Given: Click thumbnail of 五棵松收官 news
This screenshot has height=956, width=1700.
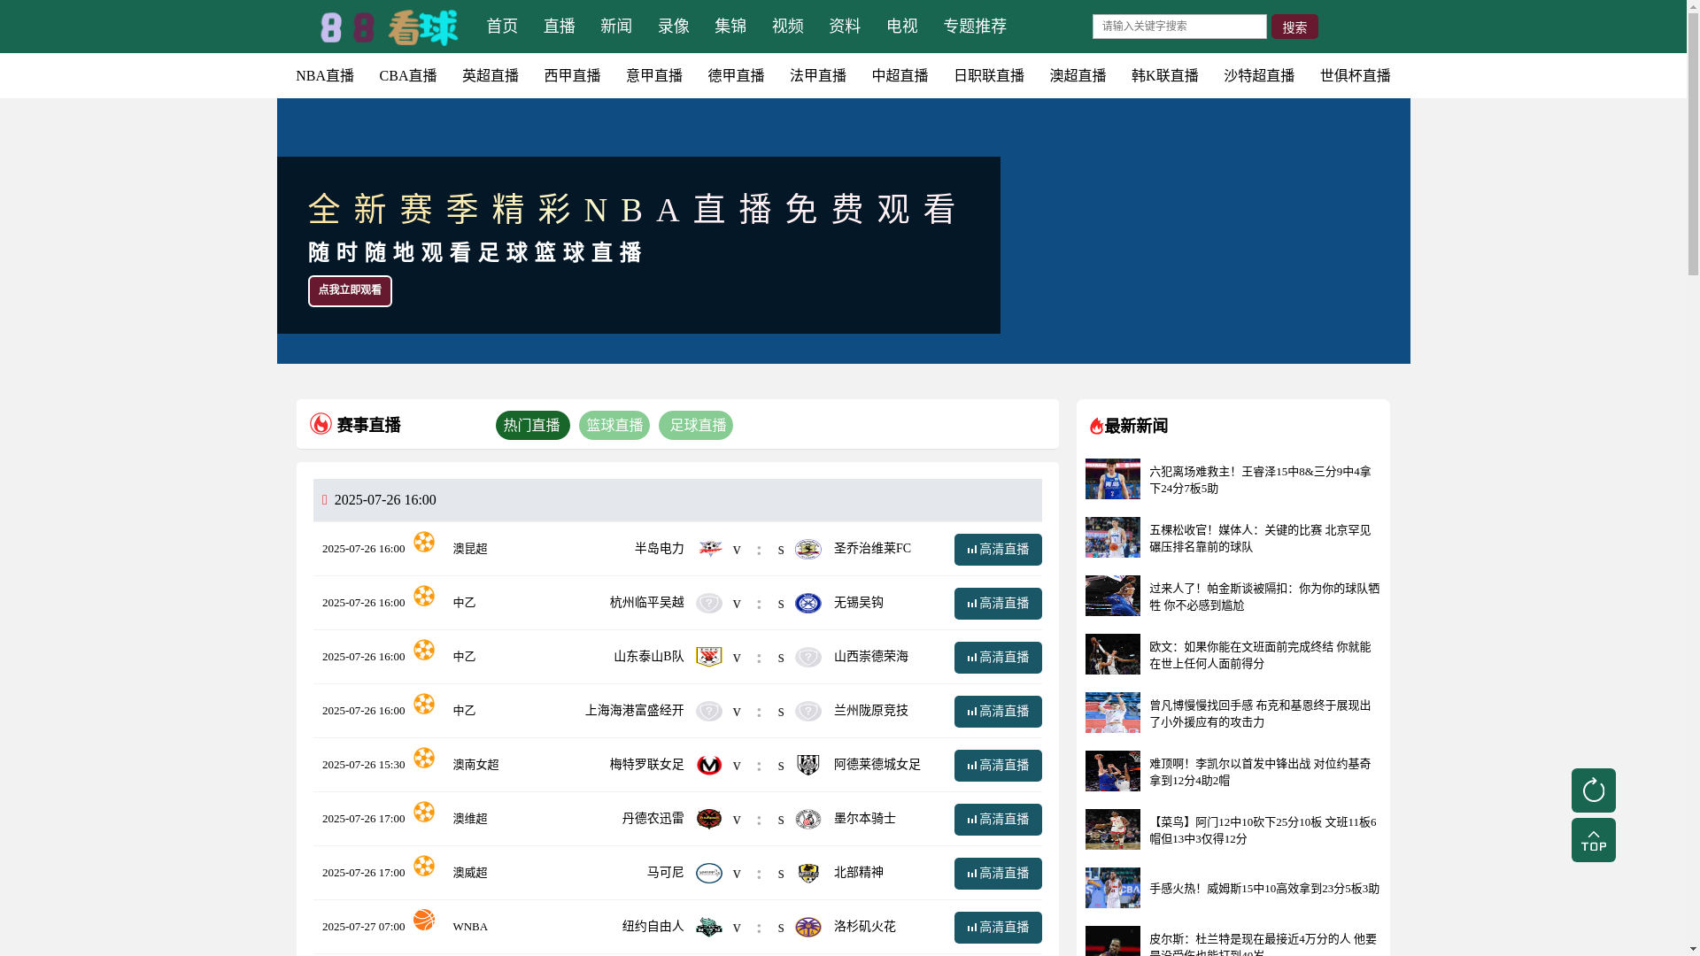Looking at the screenshot, I should (1113, 537).
